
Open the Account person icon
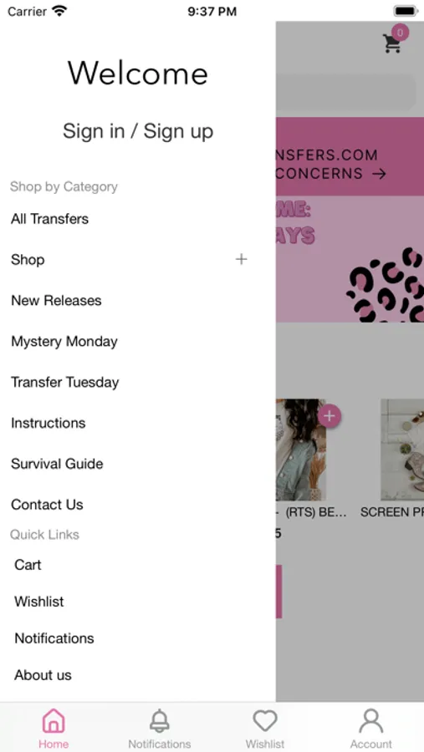point(371,721)
